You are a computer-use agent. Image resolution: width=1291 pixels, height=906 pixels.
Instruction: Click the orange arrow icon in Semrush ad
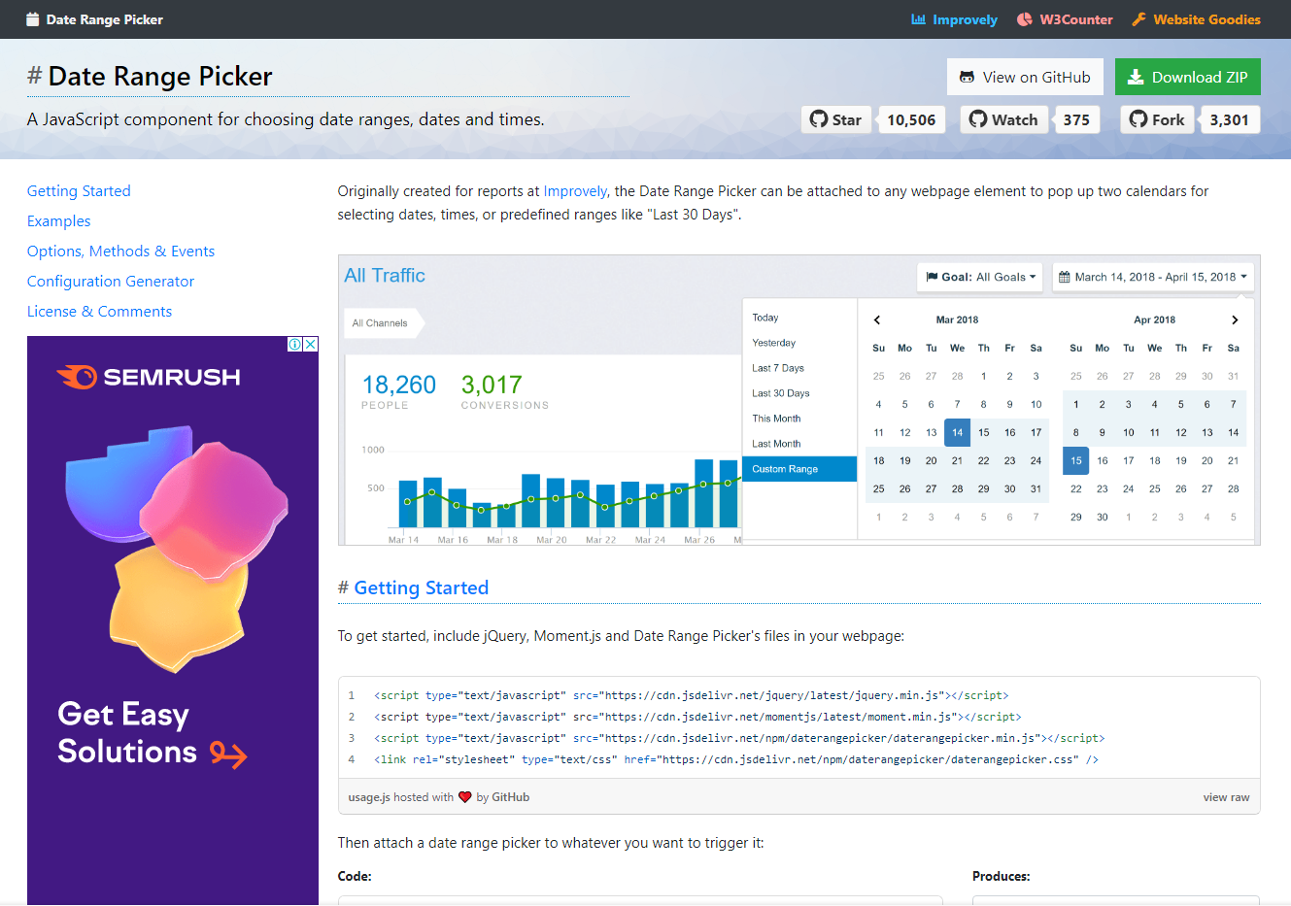[x=228, y=755]
